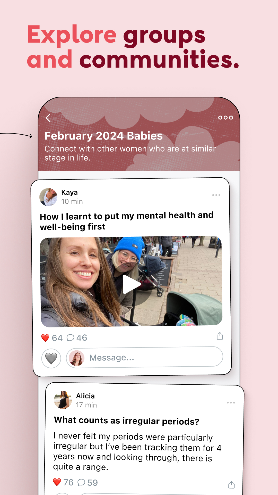
Task: Open the February 2024 Babies group title
Action: (x=104, y=136)
